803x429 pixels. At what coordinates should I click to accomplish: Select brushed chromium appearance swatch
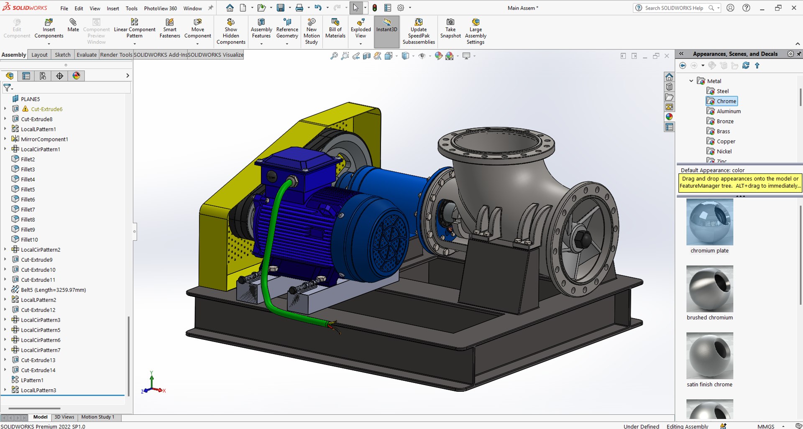pyautogui.click(x=709, y=289)
